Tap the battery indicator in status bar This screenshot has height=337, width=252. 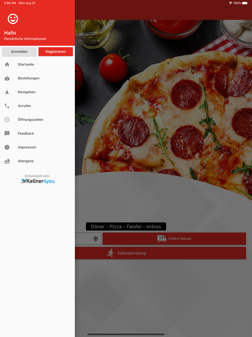(245, 3)
